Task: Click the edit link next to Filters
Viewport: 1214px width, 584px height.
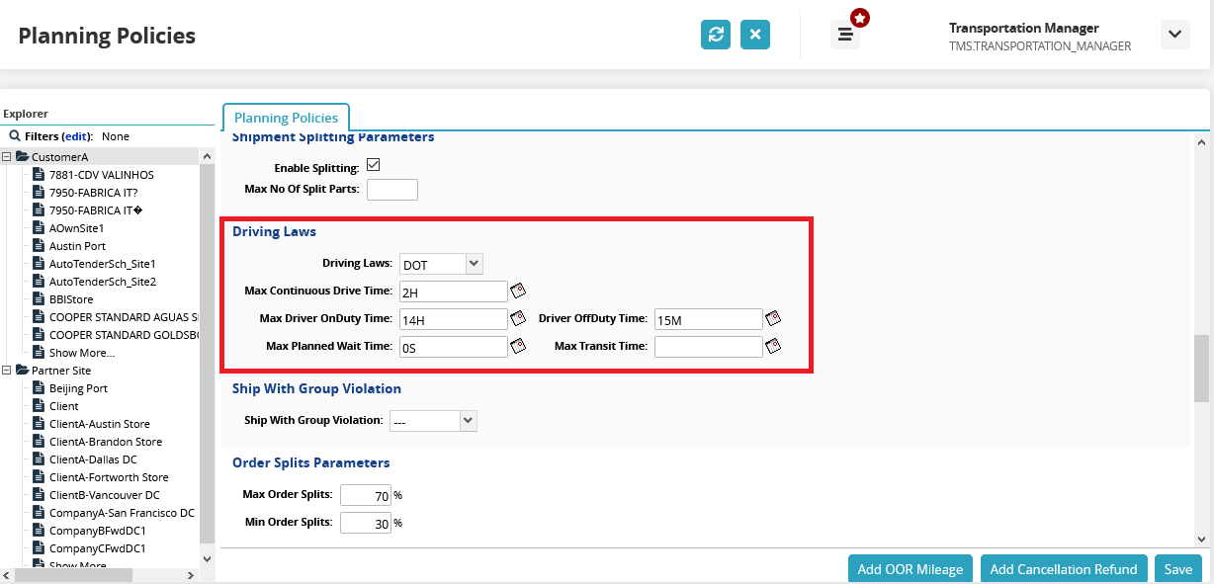Action: coord(77,136)
